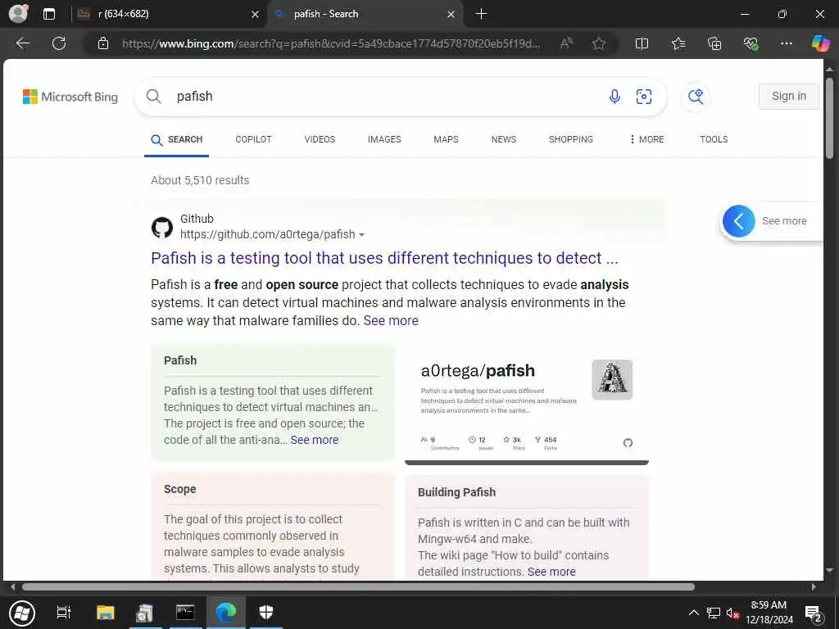Add page to favorites star icon
Image resolution: width=839 pixels, height=629 pixels.
pyautogui.click(x=599, y=43)
